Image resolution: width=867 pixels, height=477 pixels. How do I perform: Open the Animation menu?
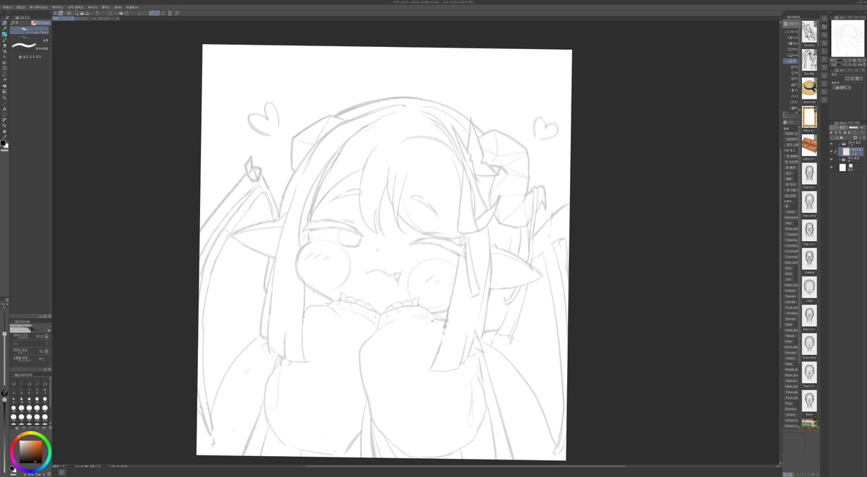(38, 7)
